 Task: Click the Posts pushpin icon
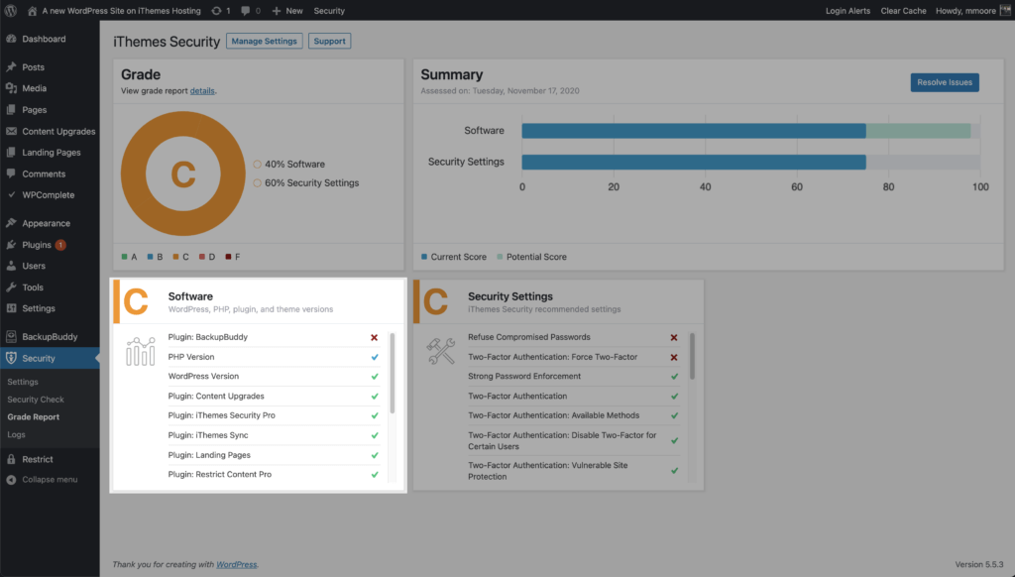point(11,66)
